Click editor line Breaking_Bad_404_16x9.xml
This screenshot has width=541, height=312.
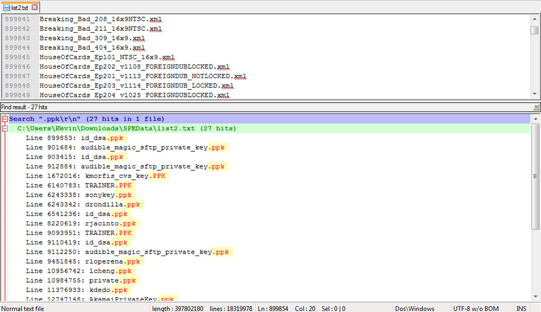point(92,48)
